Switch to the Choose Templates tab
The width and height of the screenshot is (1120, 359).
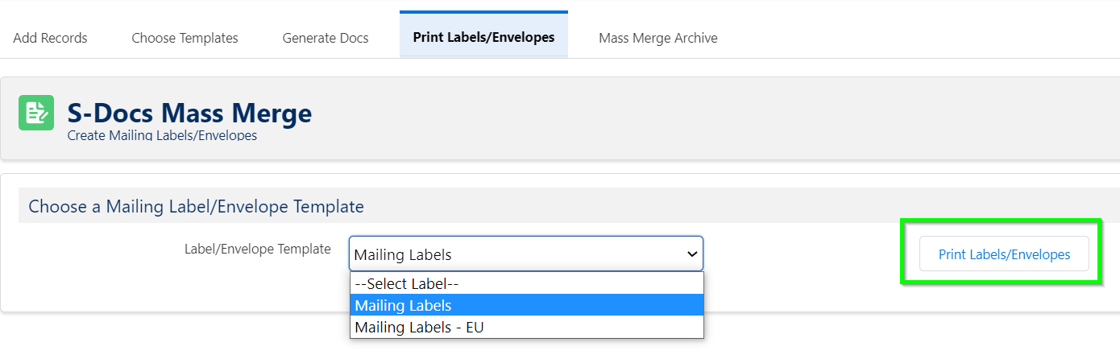[x=185, y=38]
